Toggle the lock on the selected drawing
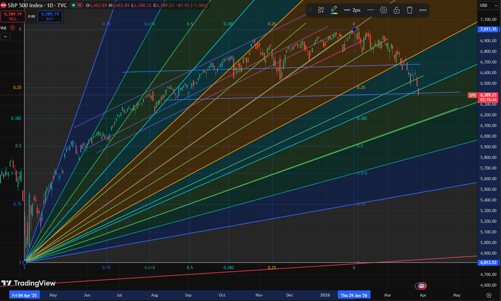Viewport: 501px width, 301px height. tap(397, 10)
